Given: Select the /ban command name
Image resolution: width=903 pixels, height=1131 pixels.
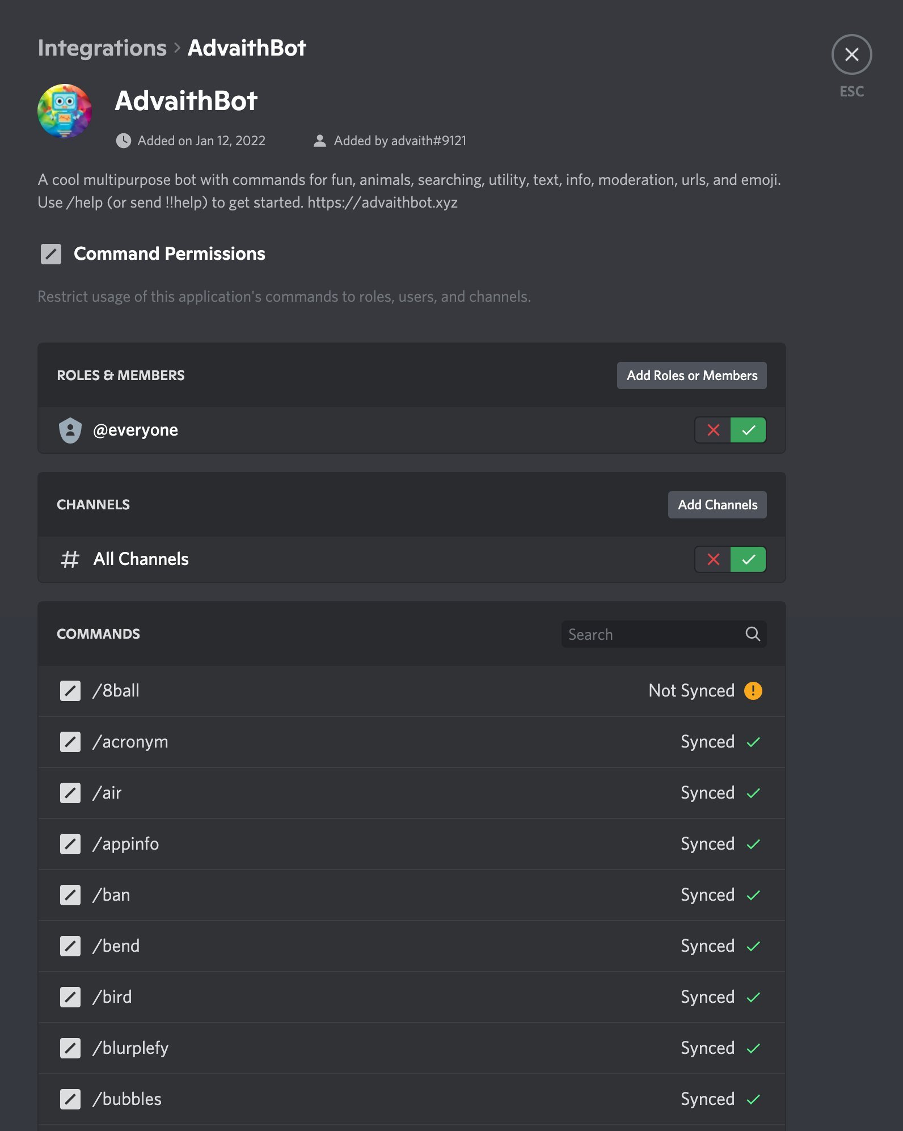Looking at the screenshot, I should coord(112,895).
